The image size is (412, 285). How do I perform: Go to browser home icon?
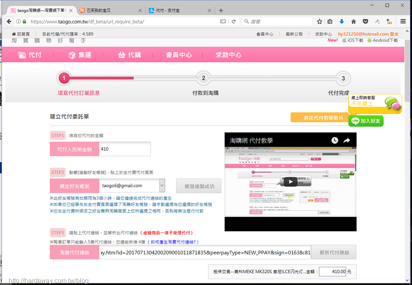354,22
